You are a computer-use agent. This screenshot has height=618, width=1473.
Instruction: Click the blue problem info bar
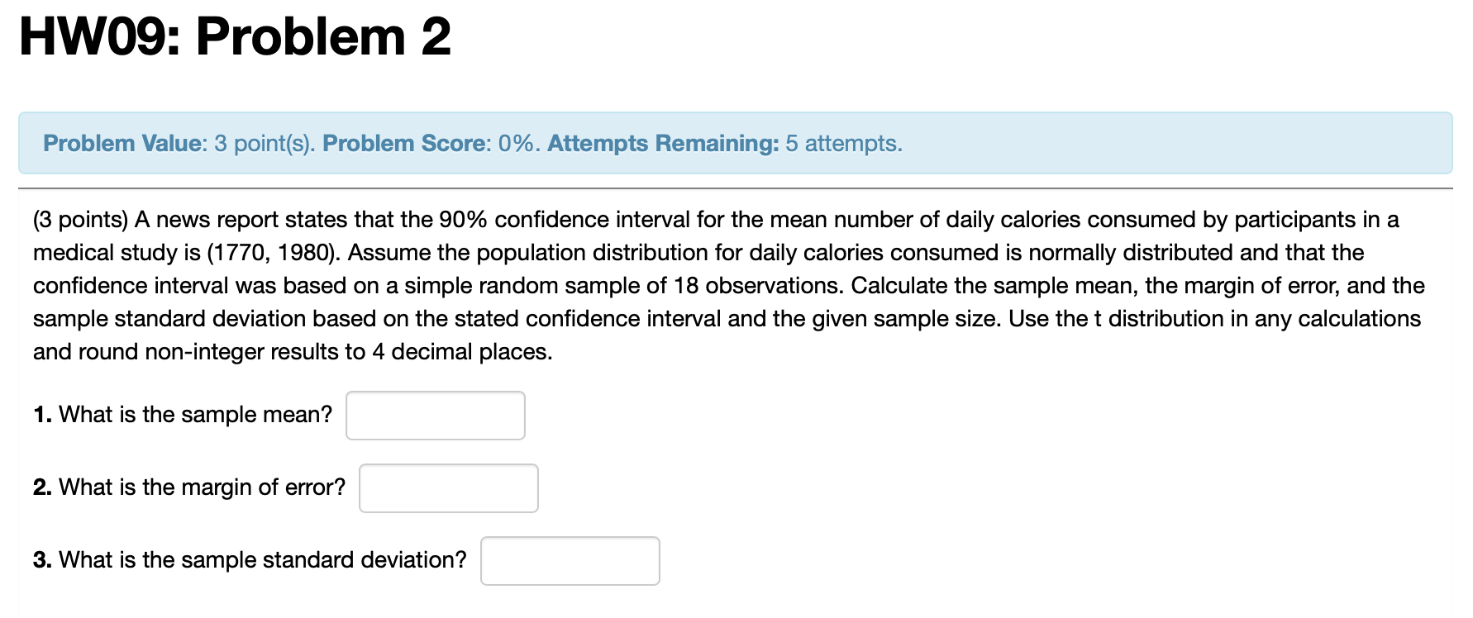[x=736, y=143]
